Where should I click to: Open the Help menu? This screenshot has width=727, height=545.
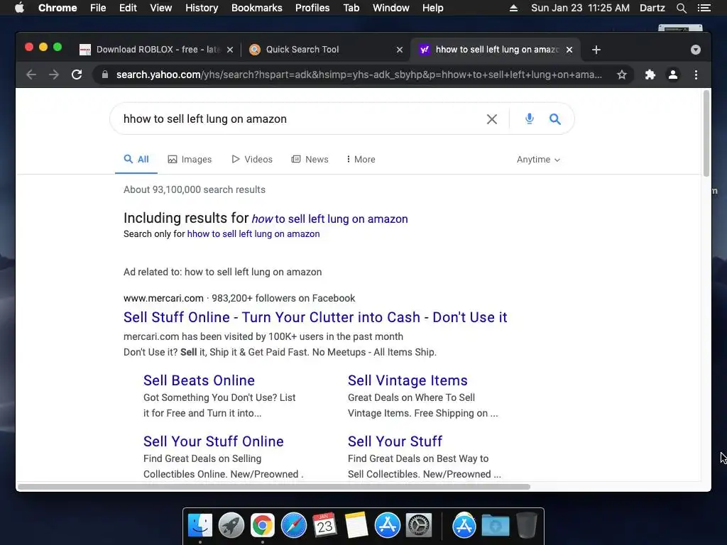coord(432,8)
